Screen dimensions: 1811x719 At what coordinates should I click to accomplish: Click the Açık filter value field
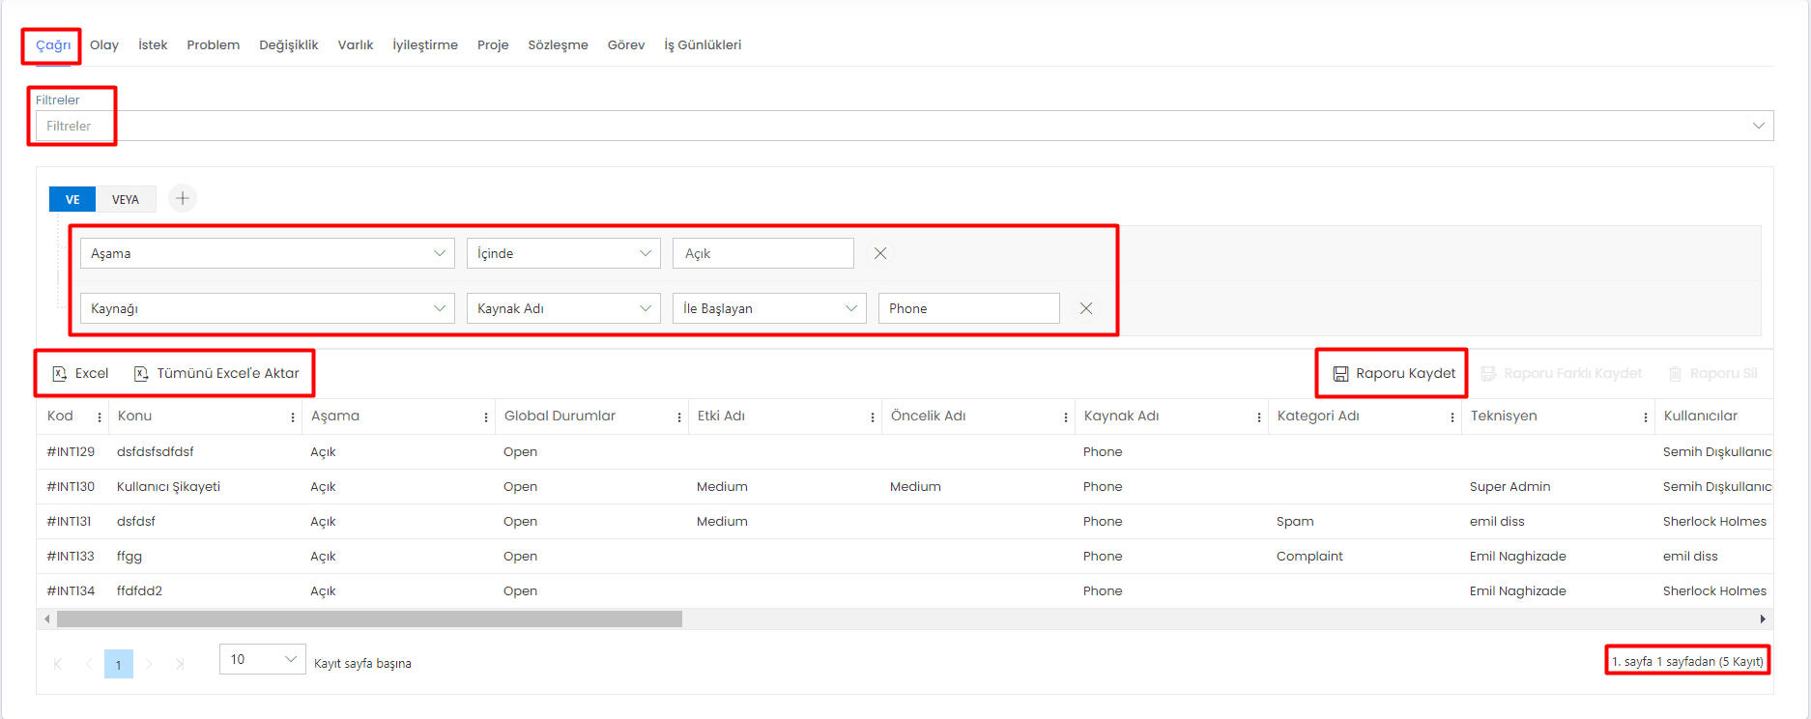763,253
